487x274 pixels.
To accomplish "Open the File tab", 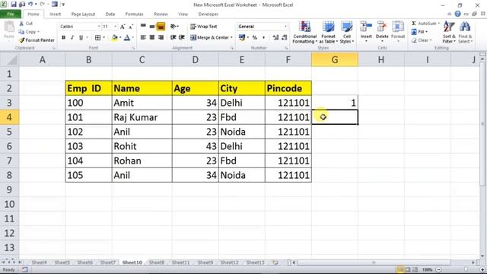I will pyautogui.click(x=11, y=14).
